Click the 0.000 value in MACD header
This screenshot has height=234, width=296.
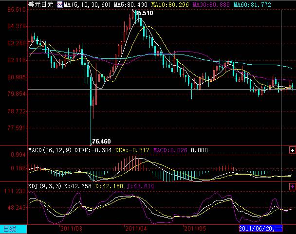click(199, 150)
